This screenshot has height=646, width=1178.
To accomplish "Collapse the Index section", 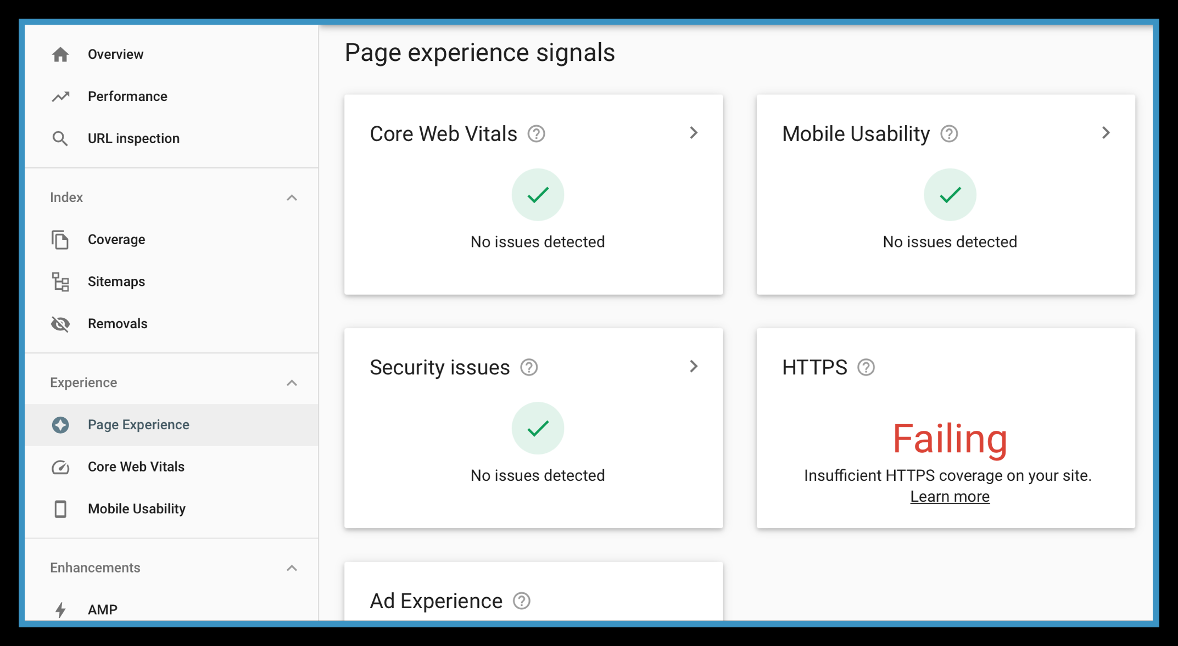I will (292, 198).
